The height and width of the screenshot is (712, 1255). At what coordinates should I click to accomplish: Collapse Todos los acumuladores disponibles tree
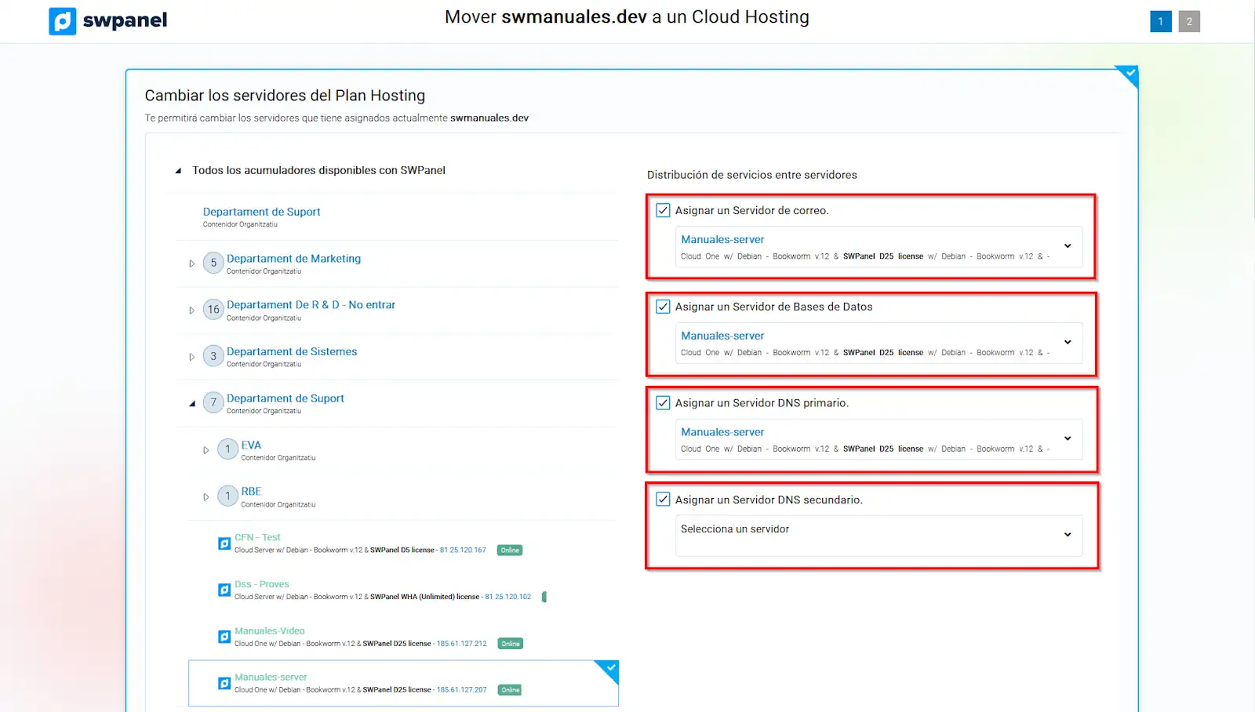click(178, 170)
